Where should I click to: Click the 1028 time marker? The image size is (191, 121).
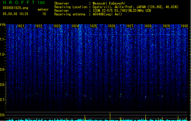click(x=148, y=26)
